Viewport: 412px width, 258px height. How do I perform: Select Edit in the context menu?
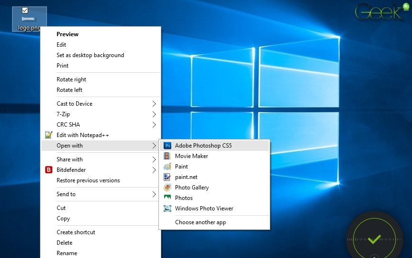click(61, 45)
